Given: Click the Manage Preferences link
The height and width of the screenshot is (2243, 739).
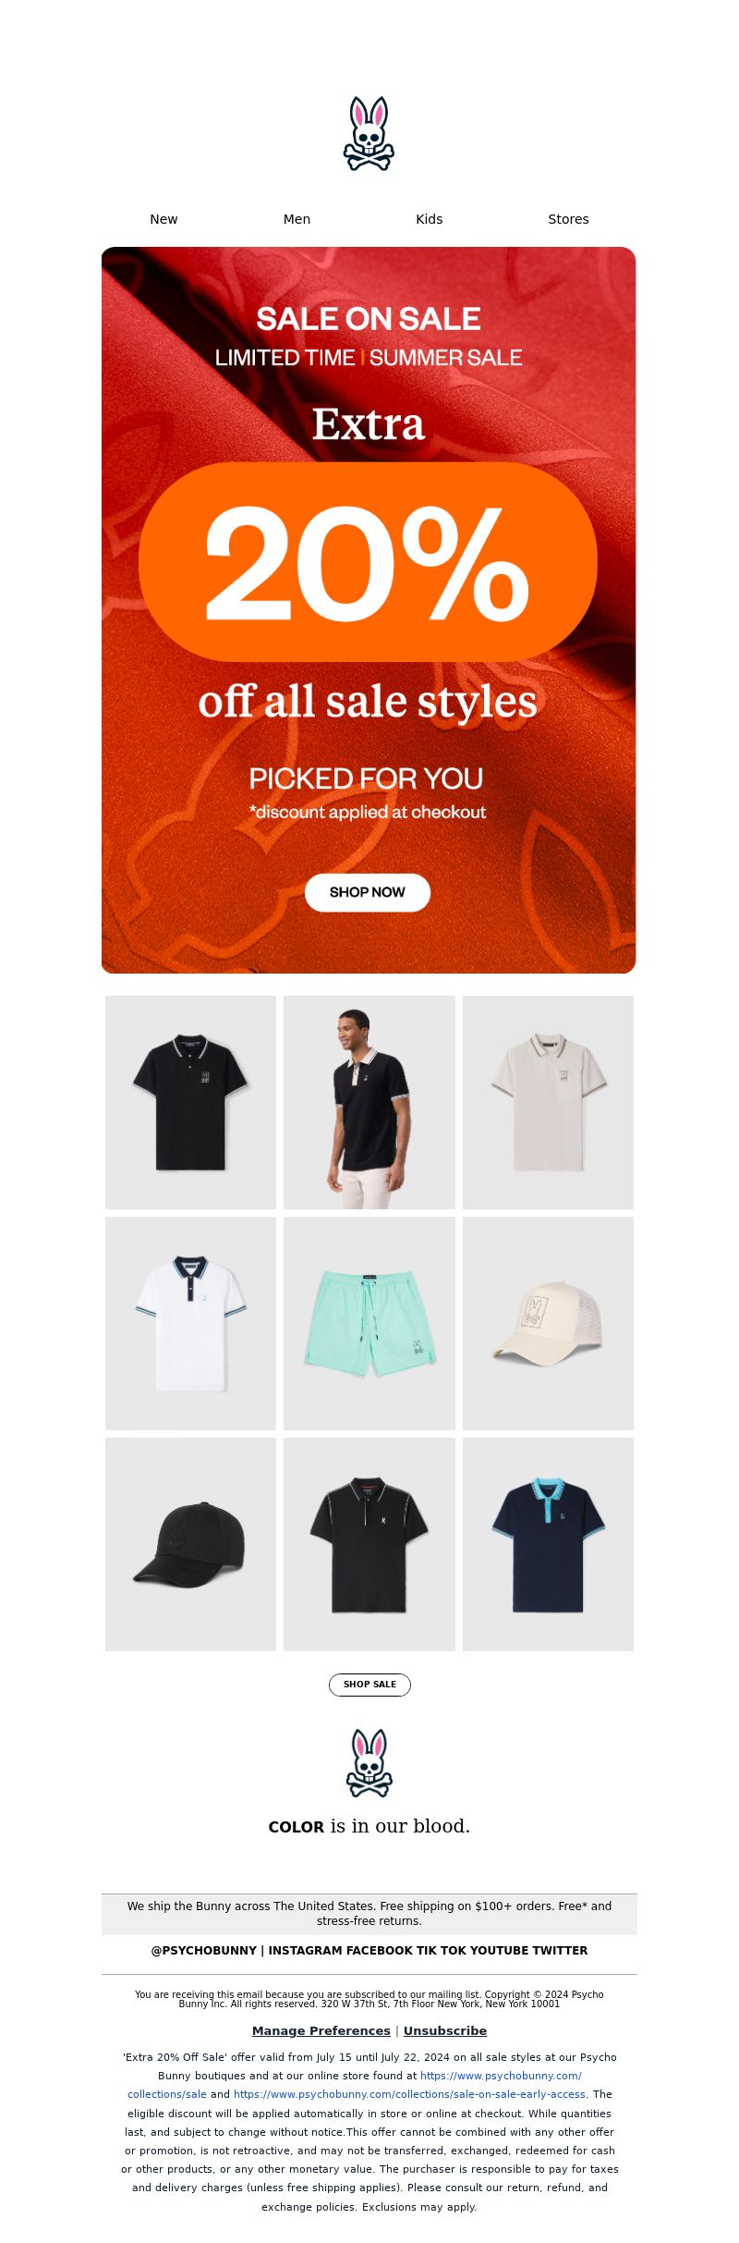Looking at the screenshot, I should (321, 2030).
